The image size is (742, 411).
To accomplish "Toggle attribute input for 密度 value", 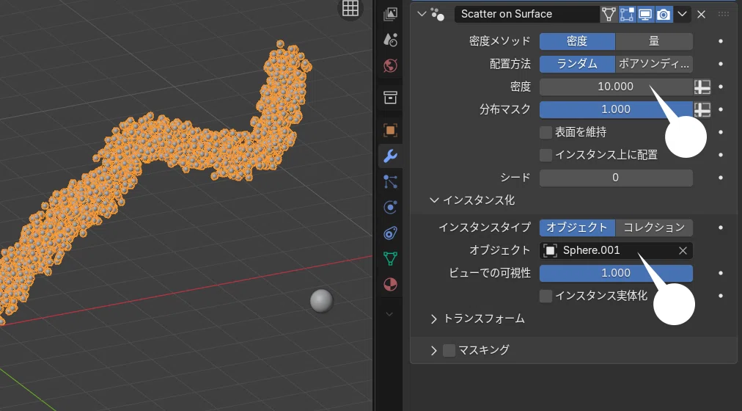I will 702,87.
